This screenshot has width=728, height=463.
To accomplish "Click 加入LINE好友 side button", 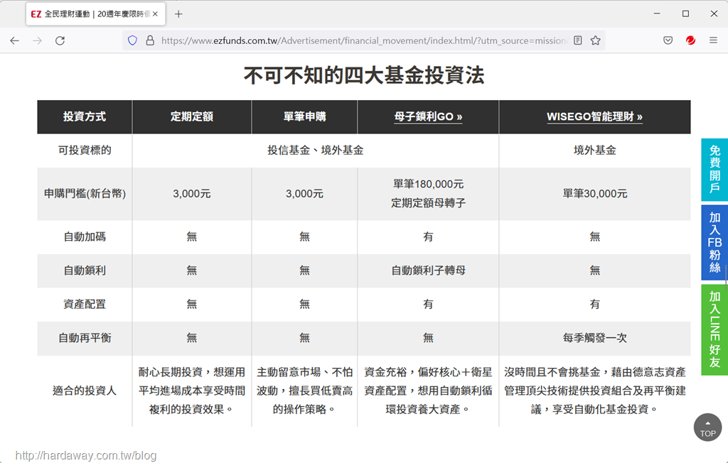I will (x=714, y=330).
